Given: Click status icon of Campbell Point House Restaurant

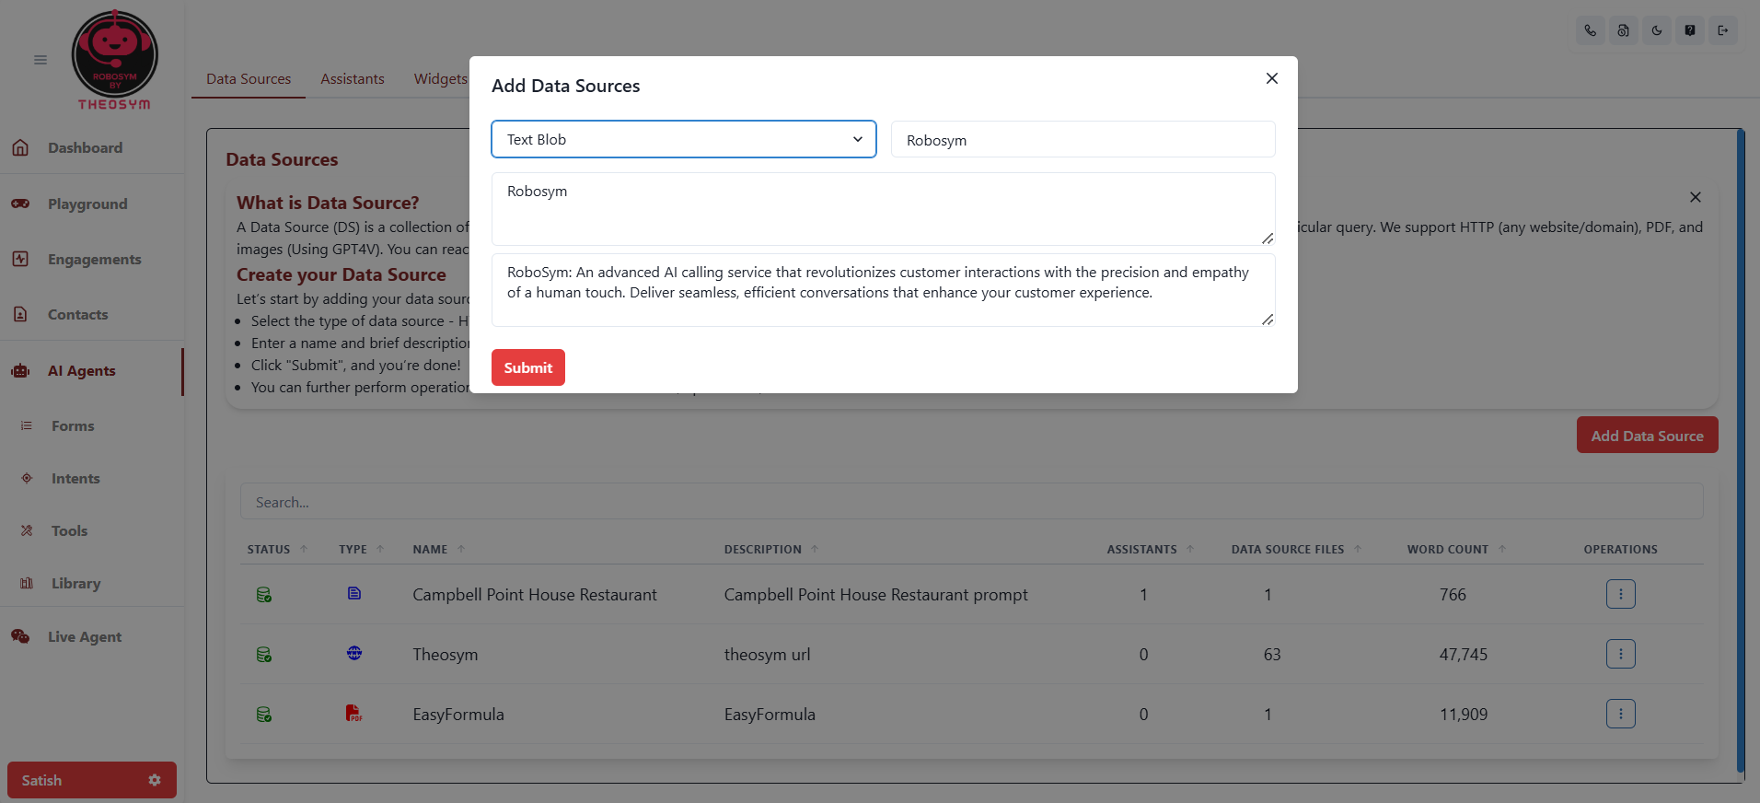Looking at the screenshot, I should [263, 595].
